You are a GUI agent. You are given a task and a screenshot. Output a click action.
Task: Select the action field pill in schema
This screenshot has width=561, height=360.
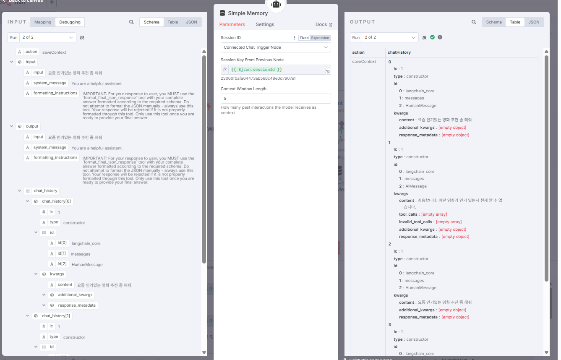point(28,52)
